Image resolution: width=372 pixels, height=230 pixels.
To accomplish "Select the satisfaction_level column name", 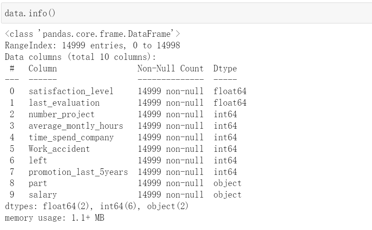I will coord(71,92).
